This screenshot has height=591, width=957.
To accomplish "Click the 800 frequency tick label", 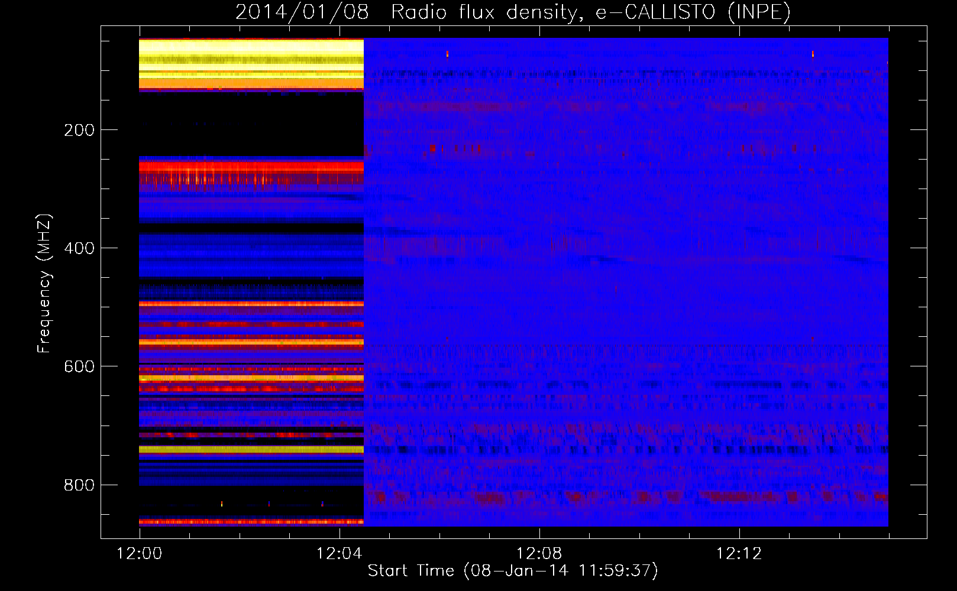I will (x=79, y=485).
